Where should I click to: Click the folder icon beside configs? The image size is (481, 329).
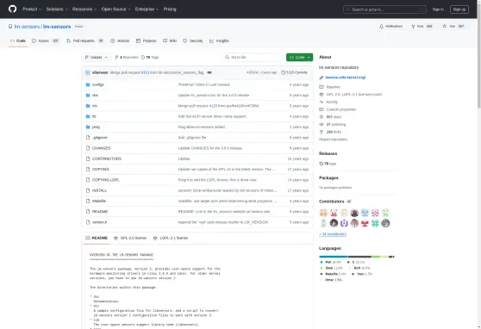(x=88, y=84)
